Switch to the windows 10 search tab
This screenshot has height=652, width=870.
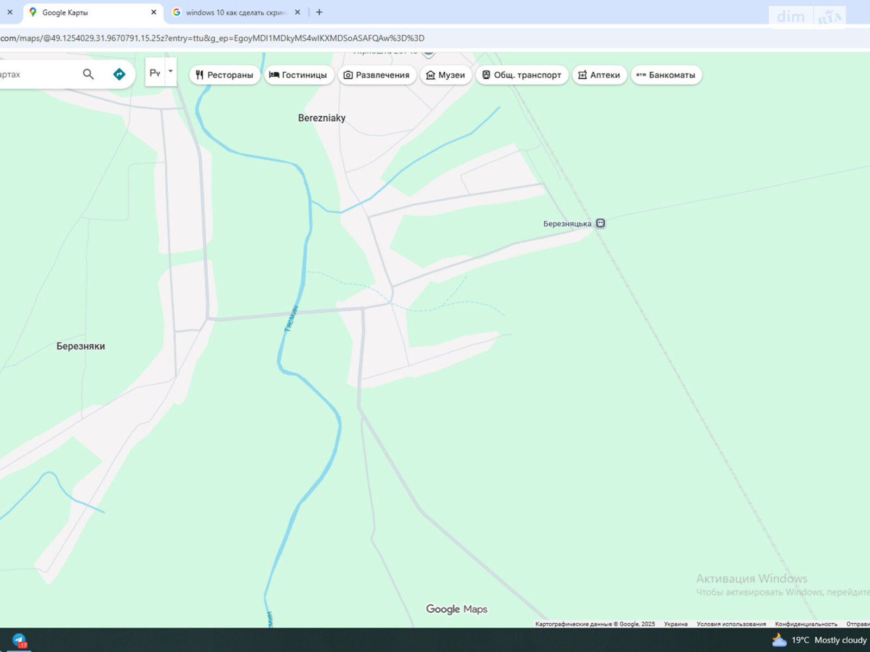[234, 12]
